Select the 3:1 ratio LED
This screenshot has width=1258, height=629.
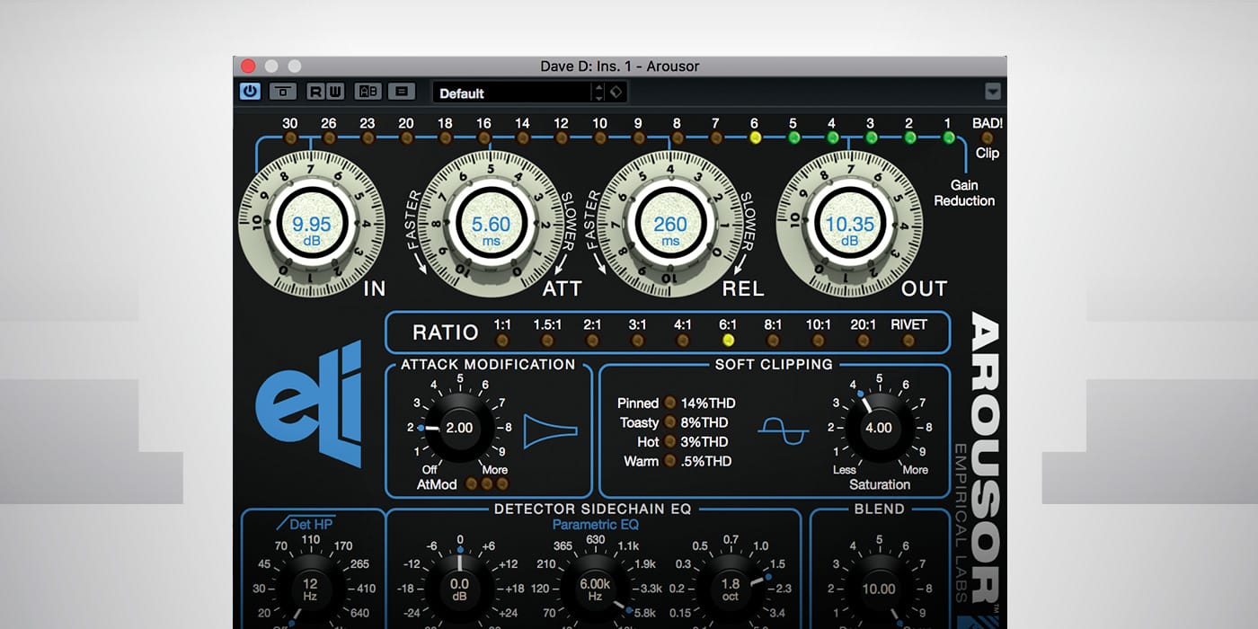[637, 341]
